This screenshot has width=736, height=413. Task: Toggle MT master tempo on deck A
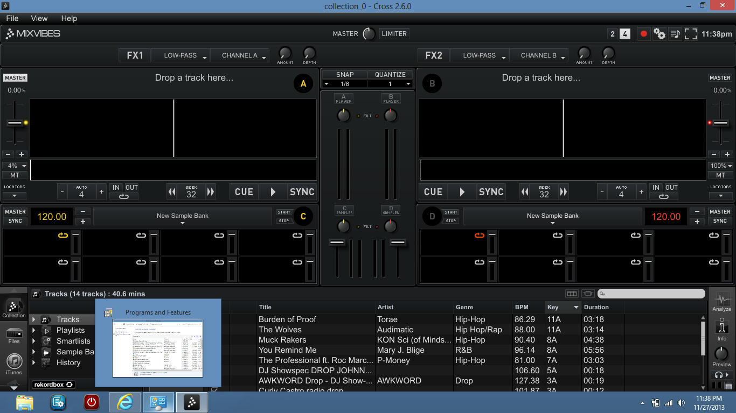coord(15,175)
